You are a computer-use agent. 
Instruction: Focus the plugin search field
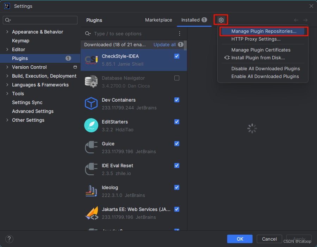pyautogui.click(x=135, y=34)
